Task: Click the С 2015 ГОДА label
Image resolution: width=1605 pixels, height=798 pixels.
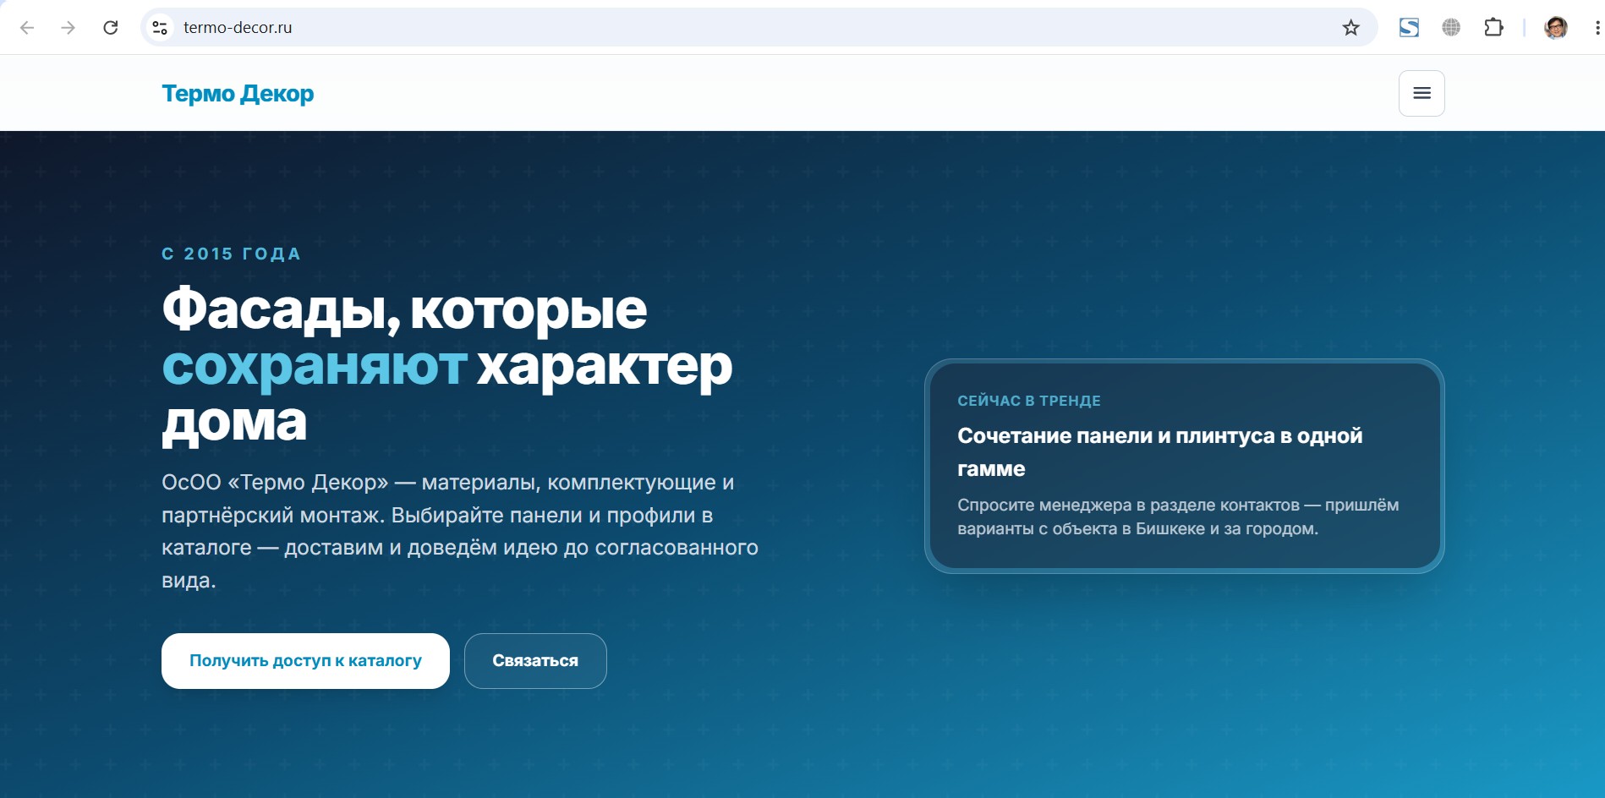Action: click(x=231, y=254)
